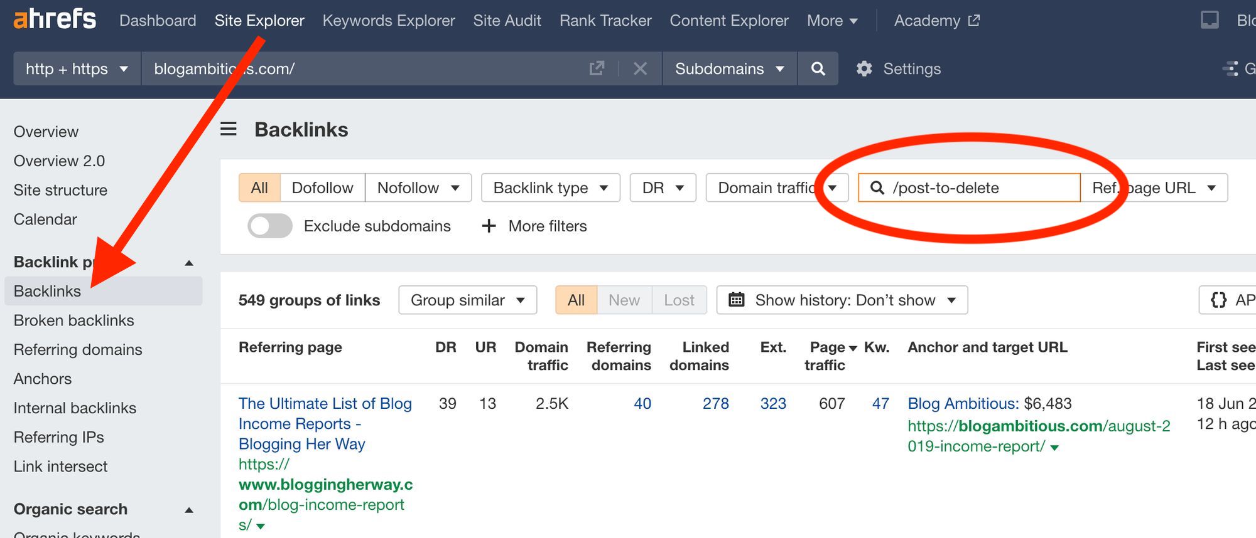This screenshot has height=538, width=1256.
Task: Open Site Audit
Action: pos(507,21)
